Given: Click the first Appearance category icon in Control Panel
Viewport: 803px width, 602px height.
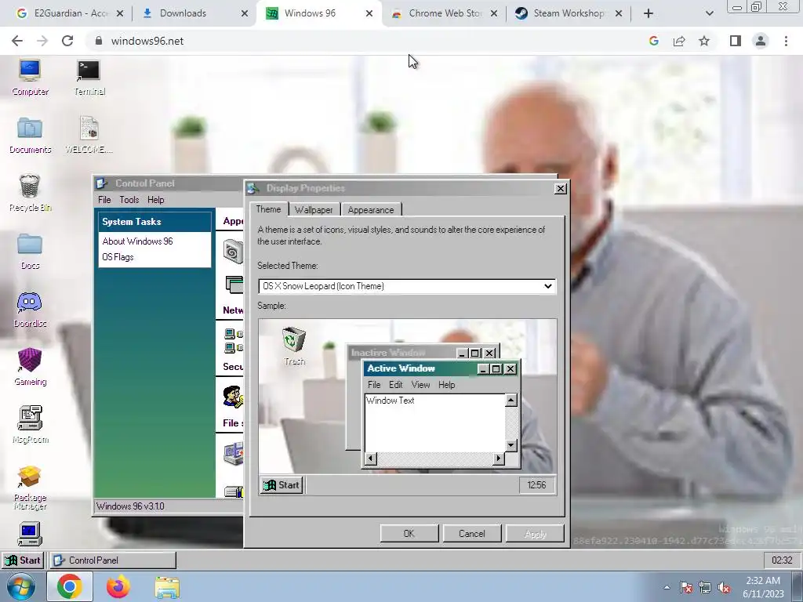Looking at the screenshot, I should (x=233, y=252).
